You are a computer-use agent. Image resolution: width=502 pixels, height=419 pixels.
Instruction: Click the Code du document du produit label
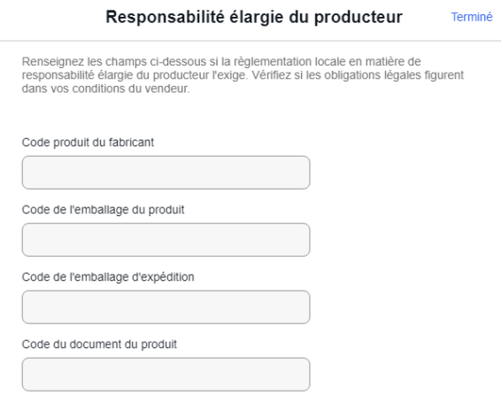click(x=99, y=345)
